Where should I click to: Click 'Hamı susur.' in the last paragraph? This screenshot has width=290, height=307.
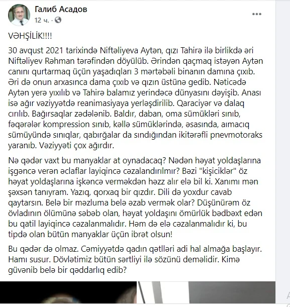point(30,260)
